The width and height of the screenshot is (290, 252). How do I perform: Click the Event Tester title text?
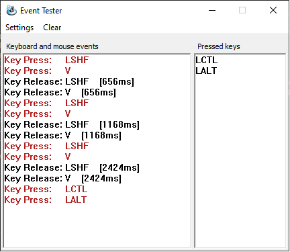[41, 11]
